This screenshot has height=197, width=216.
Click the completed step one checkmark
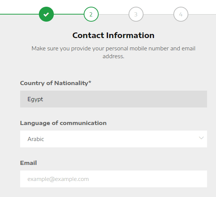(46, 14)
